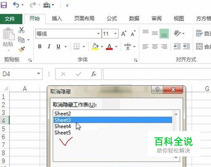Click the wrap text icon
The height and width of the screenshot is (167, 211).
(200, 33)
